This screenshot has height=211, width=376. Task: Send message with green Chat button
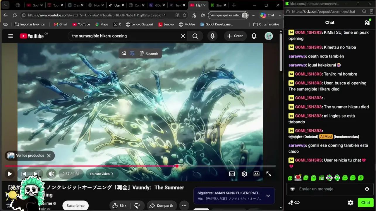tap(365, 203)
